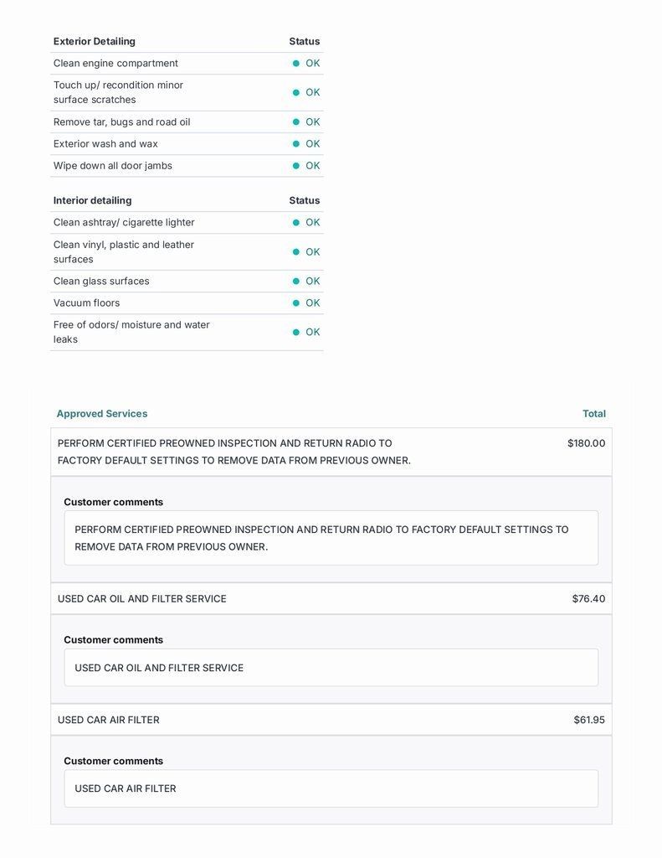This screenshot has width=662, height=858.
Task: Click the status dot for Clean ashtray/ cigarette lighter
Action: coord(296,223)
